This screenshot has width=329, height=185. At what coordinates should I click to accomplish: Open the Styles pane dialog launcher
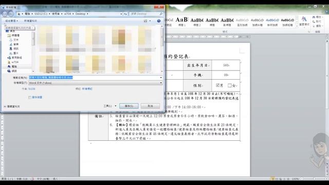(x=309, y=32)
